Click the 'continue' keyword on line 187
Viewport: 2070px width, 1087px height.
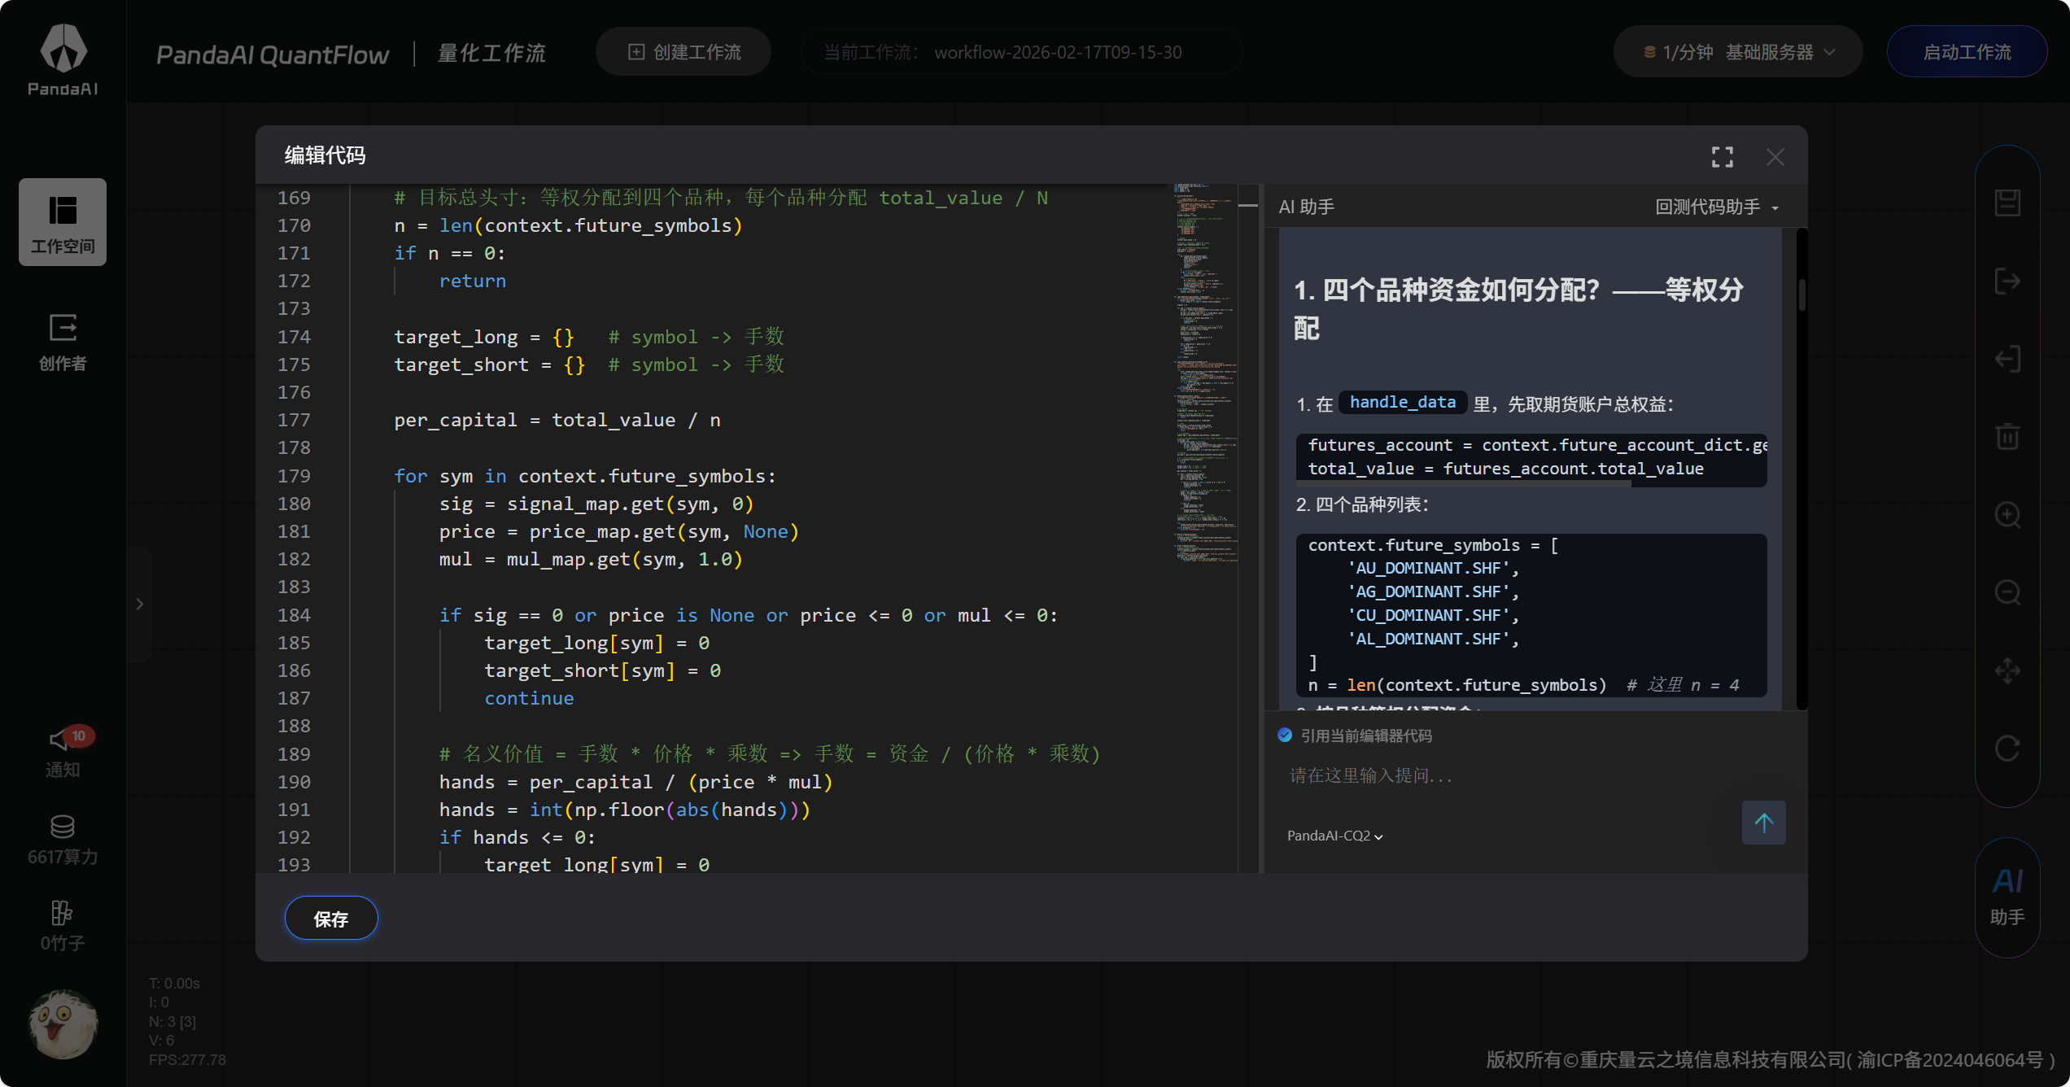coord(529,698)
